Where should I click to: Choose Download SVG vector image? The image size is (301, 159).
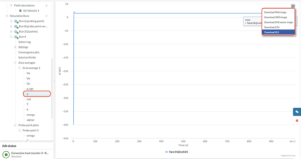click(278, 22)
